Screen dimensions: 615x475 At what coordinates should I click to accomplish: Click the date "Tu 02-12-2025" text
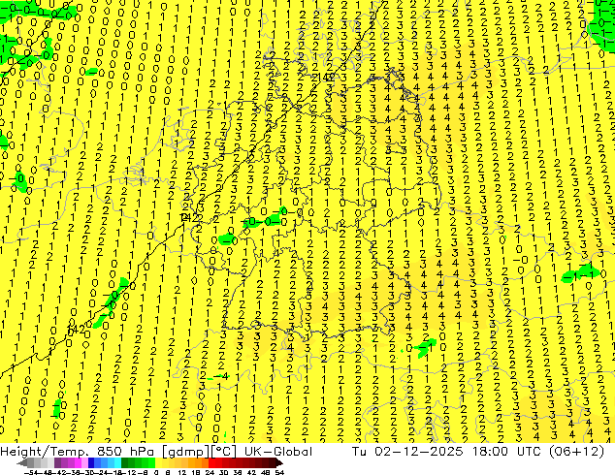click(407, 452)
